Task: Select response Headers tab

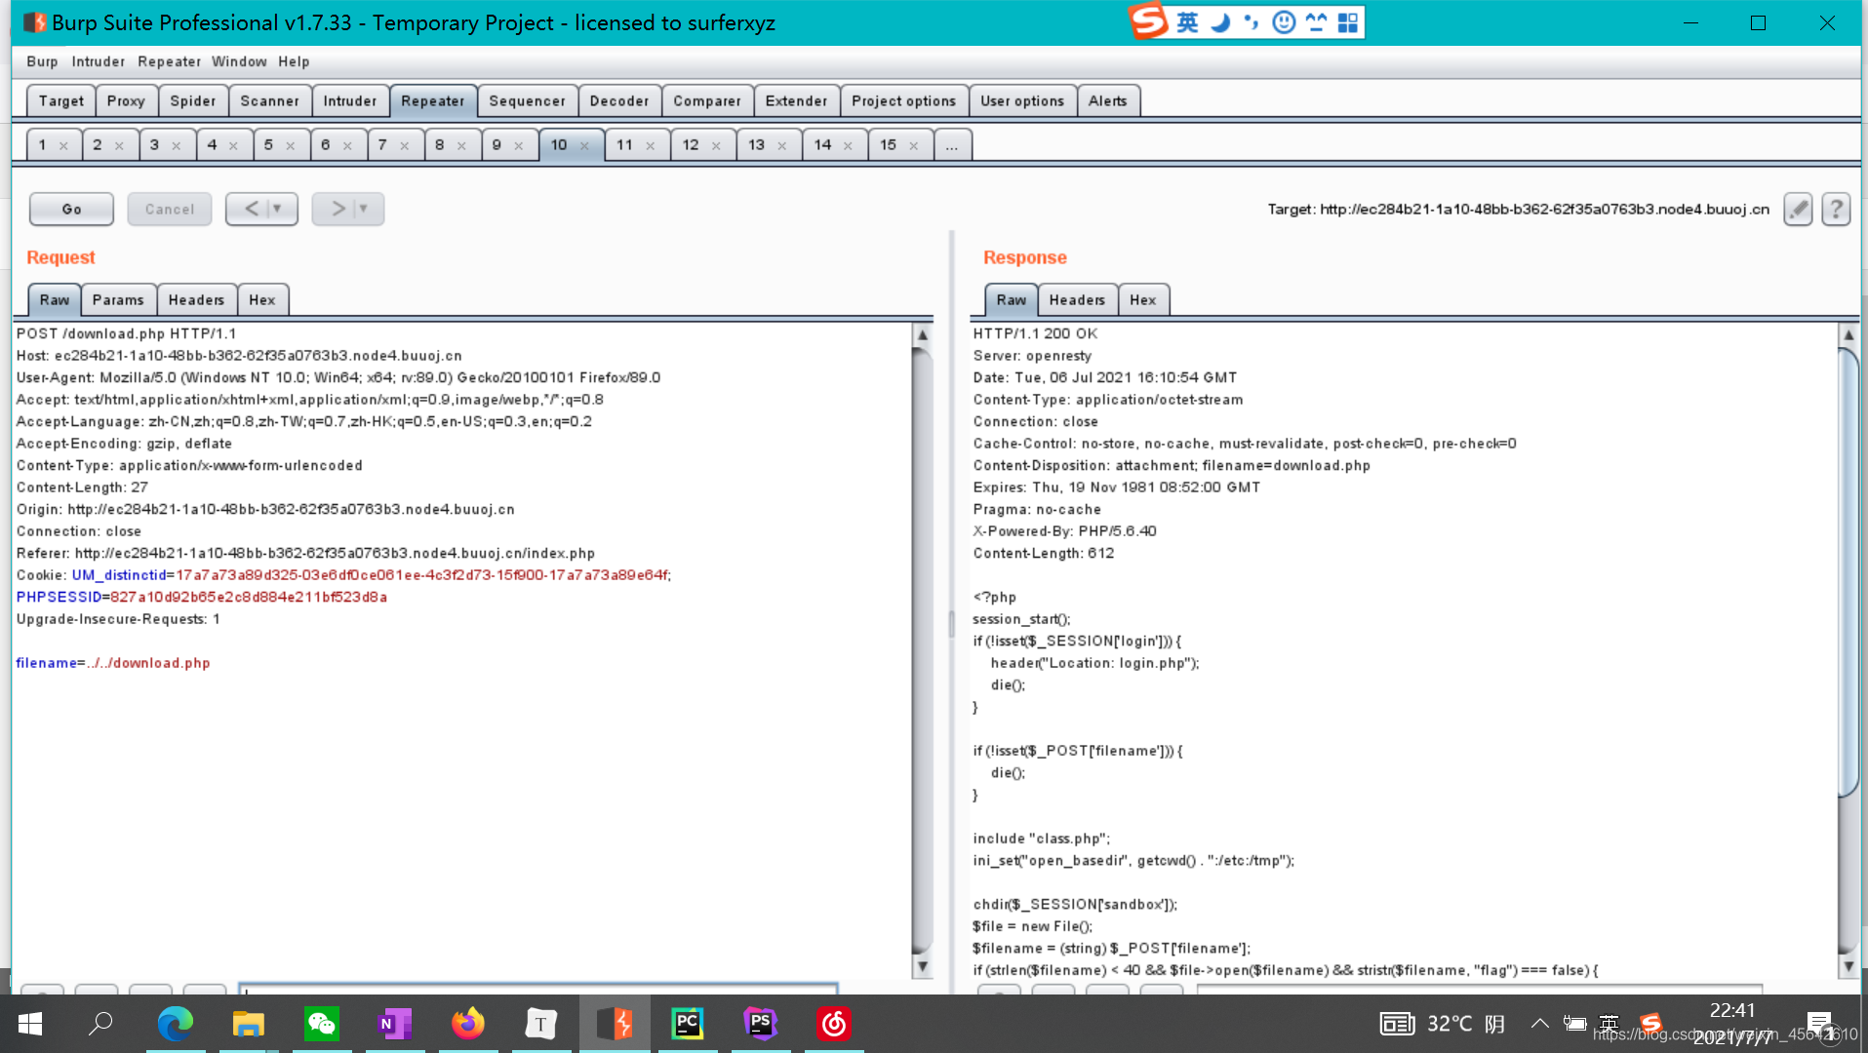Action: point(1077,300)
